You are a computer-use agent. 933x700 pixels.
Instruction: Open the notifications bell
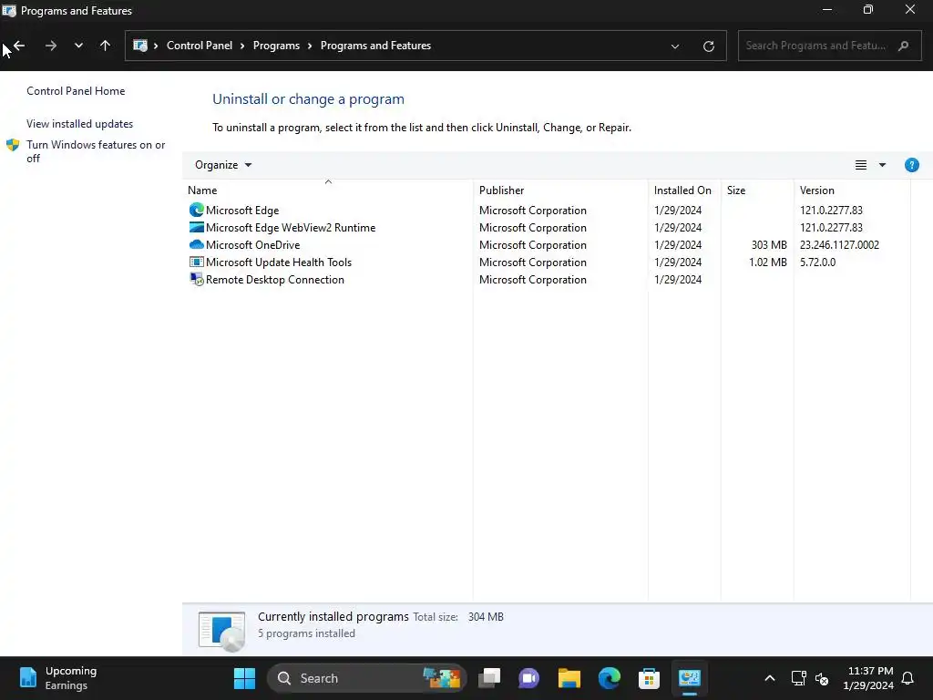[907, 678]
